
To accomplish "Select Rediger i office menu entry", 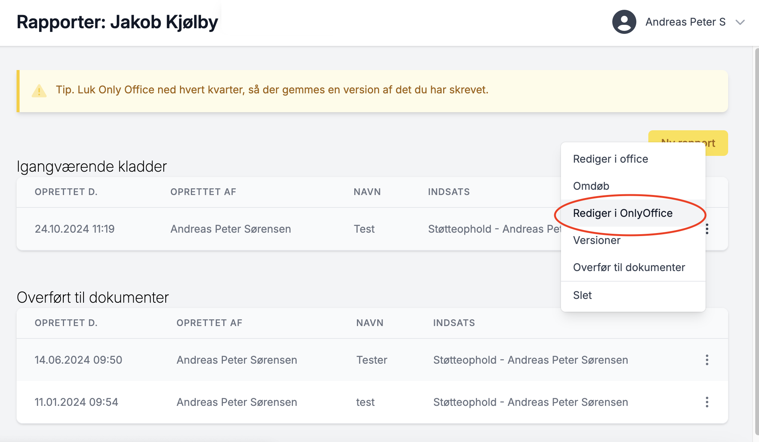I will (x=610, y=159).
